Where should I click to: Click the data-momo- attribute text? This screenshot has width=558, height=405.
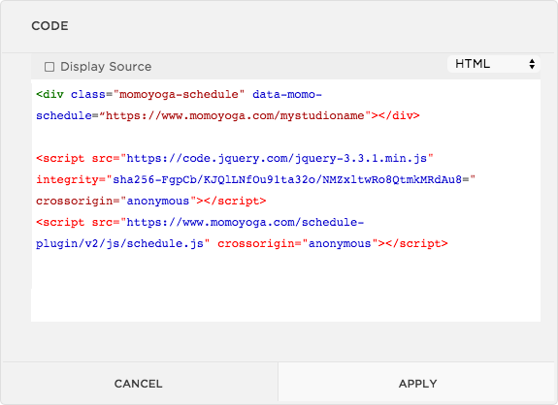(287, 95)
